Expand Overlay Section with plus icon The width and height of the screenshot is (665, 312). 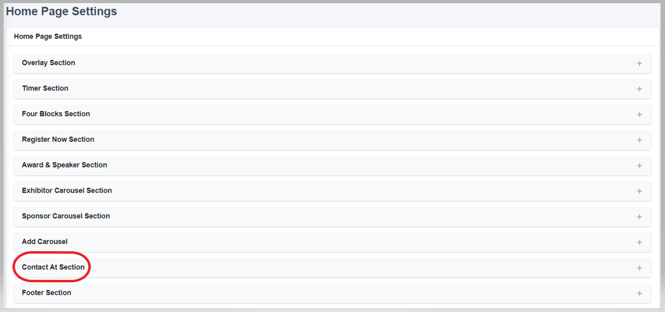(639, 63)
